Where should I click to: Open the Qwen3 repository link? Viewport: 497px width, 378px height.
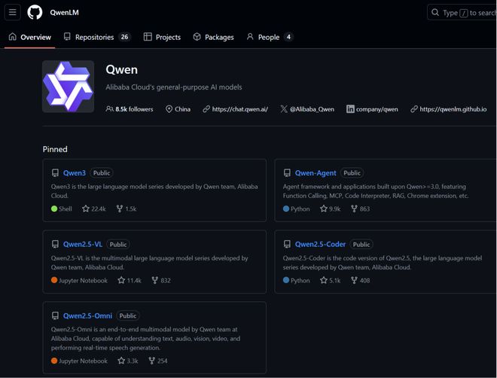pyautogui.click(x=75, y=173)
